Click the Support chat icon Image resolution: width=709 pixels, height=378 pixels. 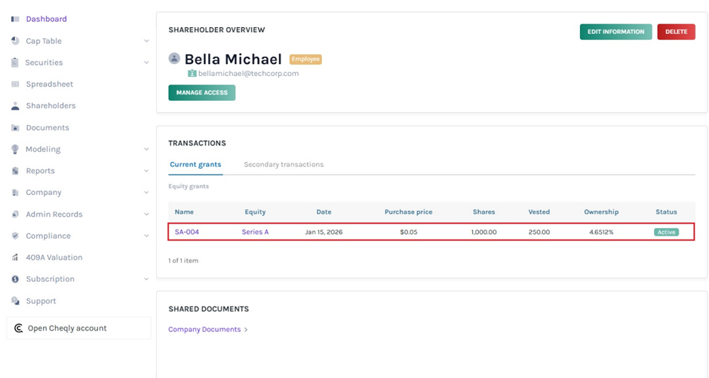tap(15, 300)
